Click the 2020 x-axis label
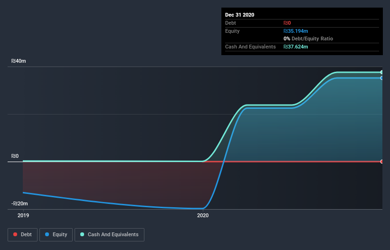Image resolution: width=390 pixels, height=250 pixels. (x=203, y=215)
